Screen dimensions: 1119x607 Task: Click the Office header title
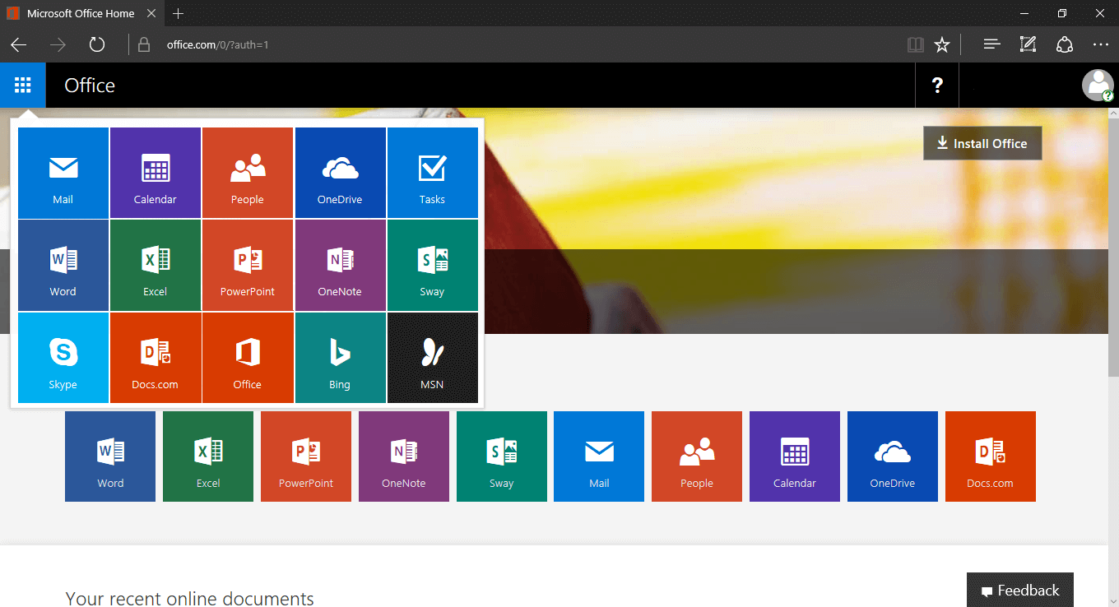pyautogui.click(x=90, y=86)
